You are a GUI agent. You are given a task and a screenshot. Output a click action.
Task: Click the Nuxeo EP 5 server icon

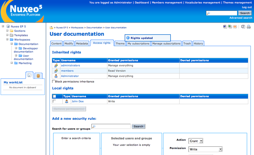8,26
